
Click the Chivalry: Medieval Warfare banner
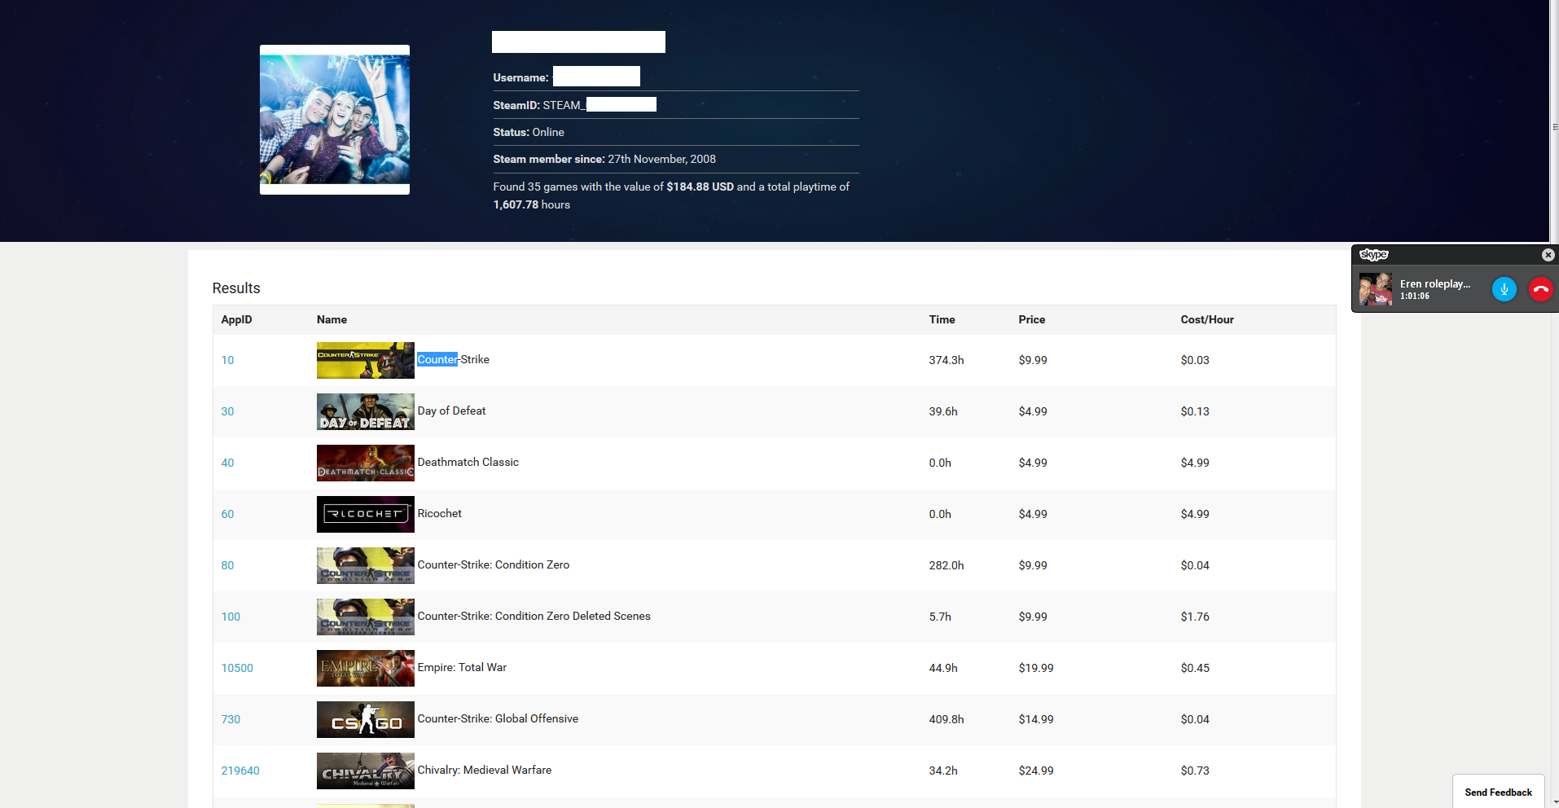(366, 771)
